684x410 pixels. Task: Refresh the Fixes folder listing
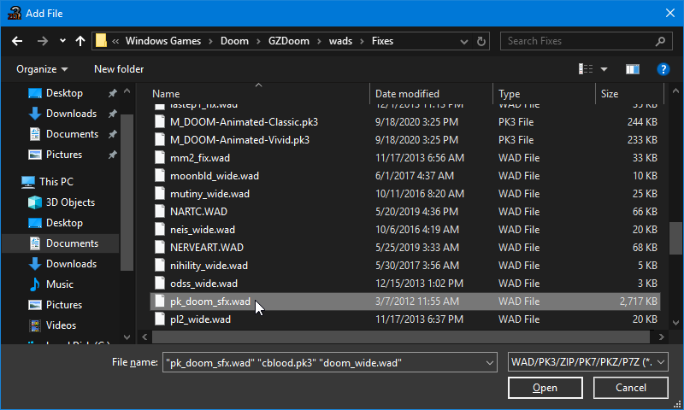click(x=481, y=41)
